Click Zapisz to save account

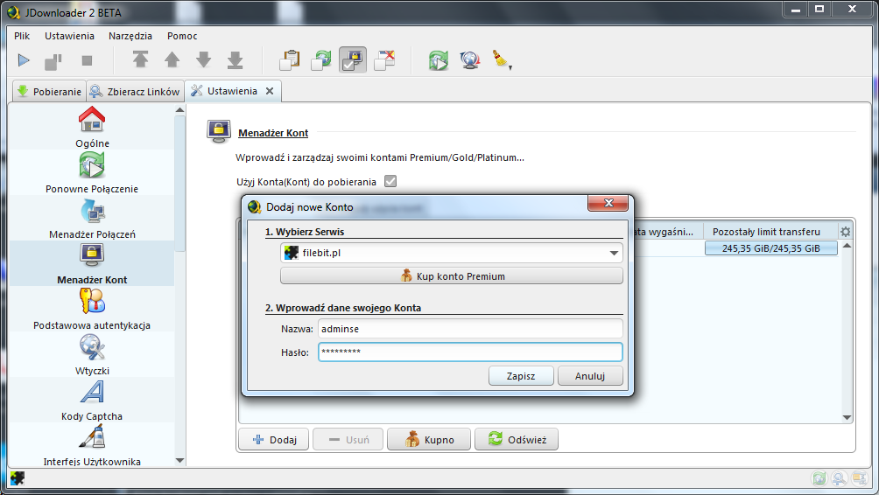coord(521,376)
